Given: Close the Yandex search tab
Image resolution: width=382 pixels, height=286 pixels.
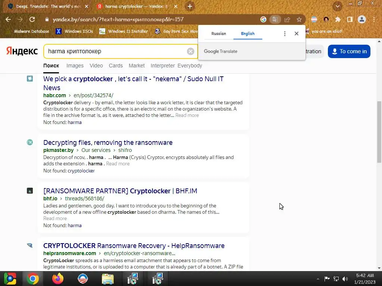Looking at the screenshot, I should pos(176,6).
